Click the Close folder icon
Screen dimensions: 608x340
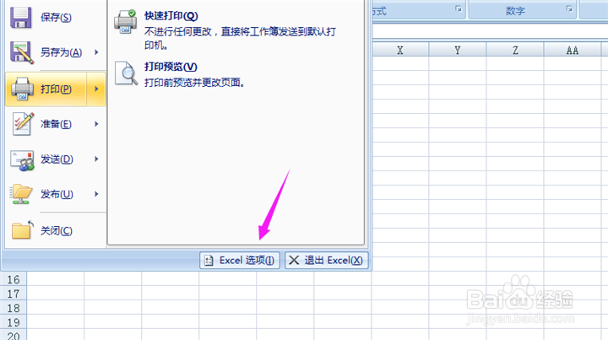[22, 230]
